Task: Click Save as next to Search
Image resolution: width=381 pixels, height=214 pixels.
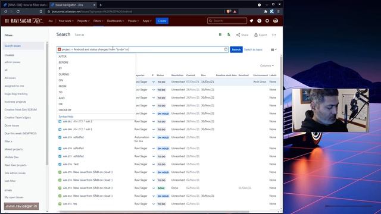Action: pyautogui.click(x=79, y=35)
